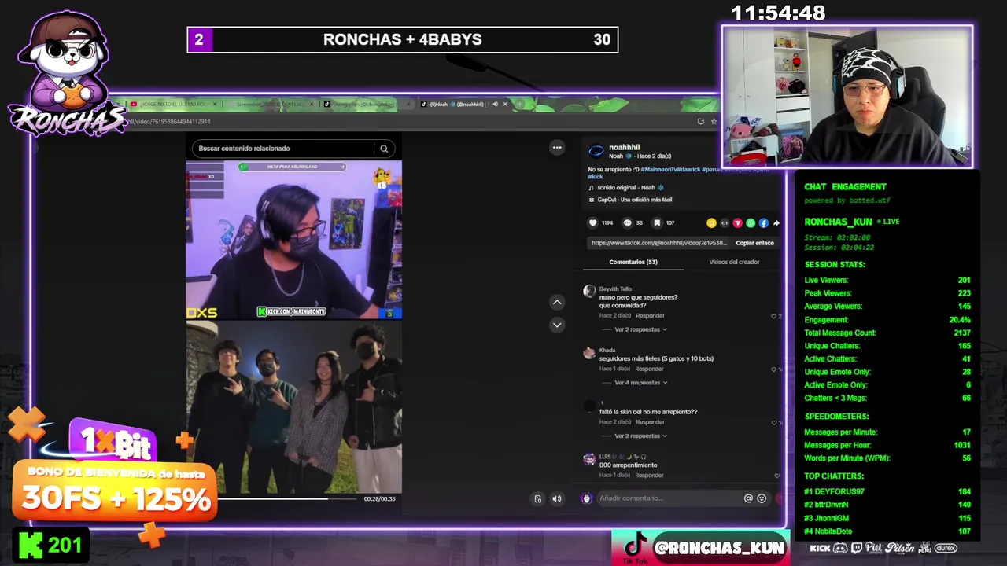Image resolution: width=1007 pixels, height=566 pixels.
Task: Expand 'Ver 4 respuestas' under Khada's comment
Action: click(640, 383)
